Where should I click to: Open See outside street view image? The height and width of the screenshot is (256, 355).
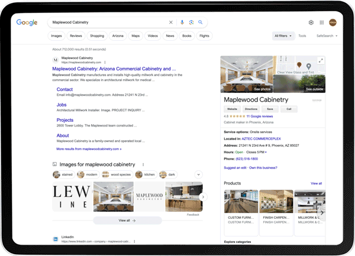click(299, 84)
